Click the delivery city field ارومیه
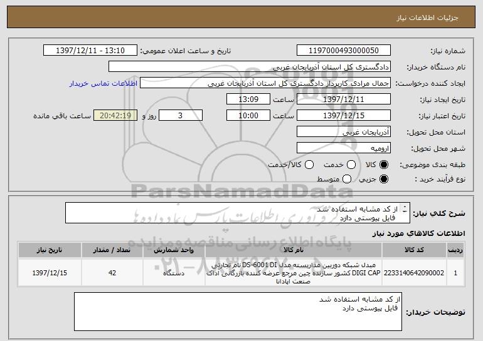 (344, 148)
